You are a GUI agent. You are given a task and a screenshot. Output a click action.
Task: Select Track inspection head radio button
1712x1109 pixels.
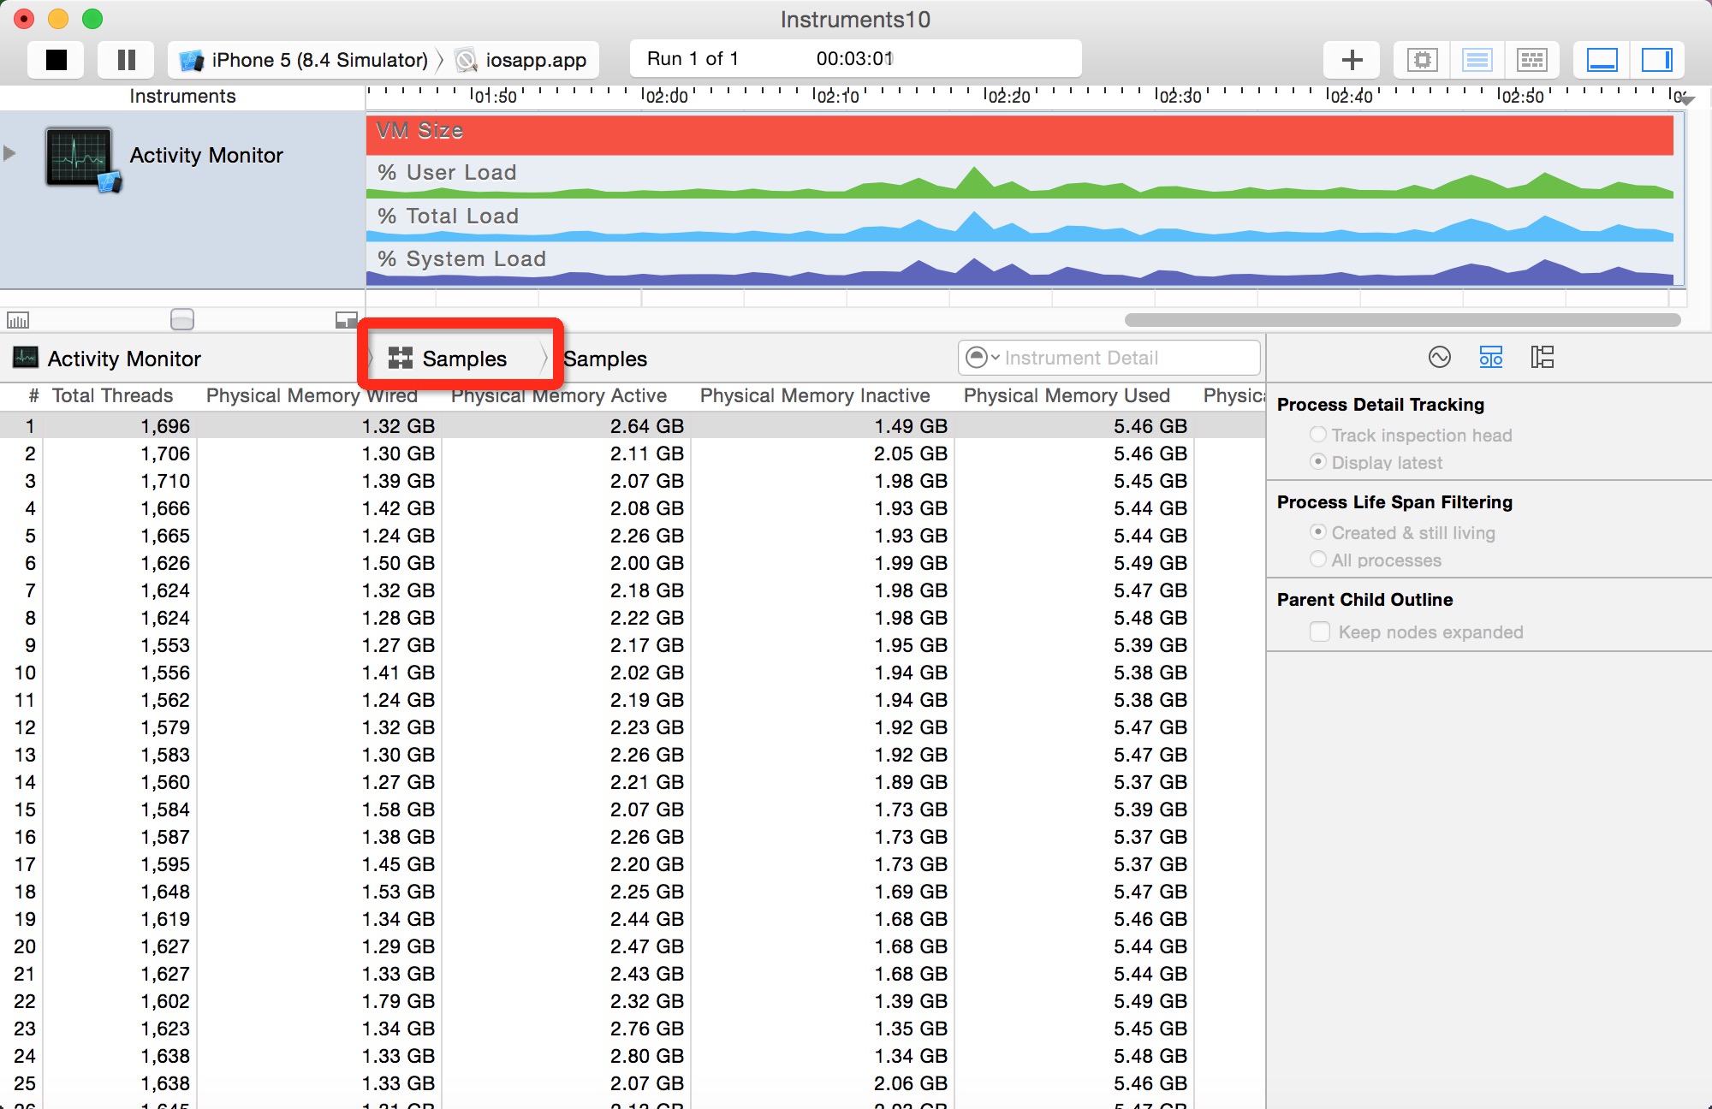tap(1318, 435)
